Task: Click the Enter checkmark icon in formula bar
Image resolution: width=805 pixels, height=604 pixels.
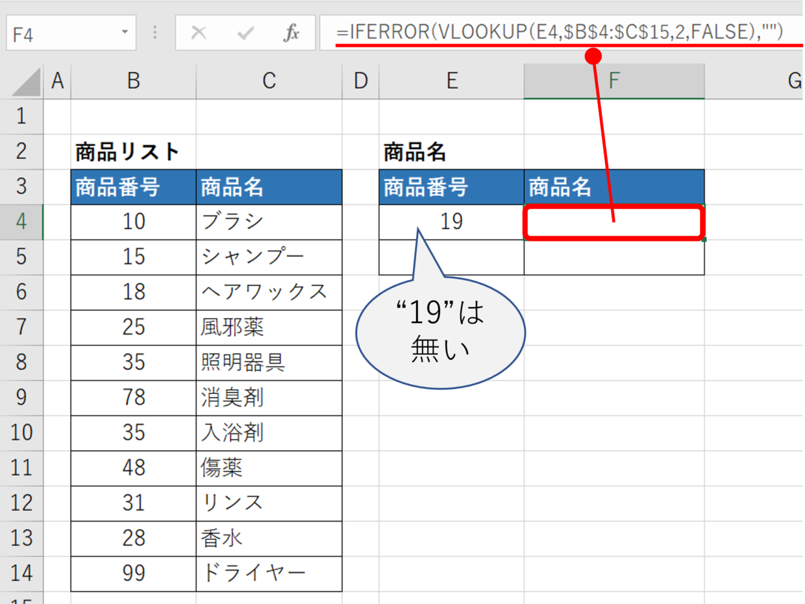Action: click(x=245, y=33)
